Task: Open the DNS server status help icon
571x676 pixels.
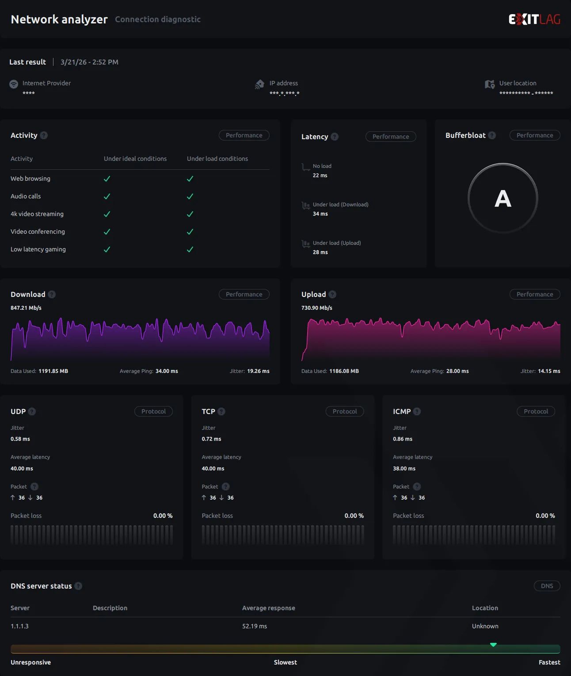Action: [79, 586]
